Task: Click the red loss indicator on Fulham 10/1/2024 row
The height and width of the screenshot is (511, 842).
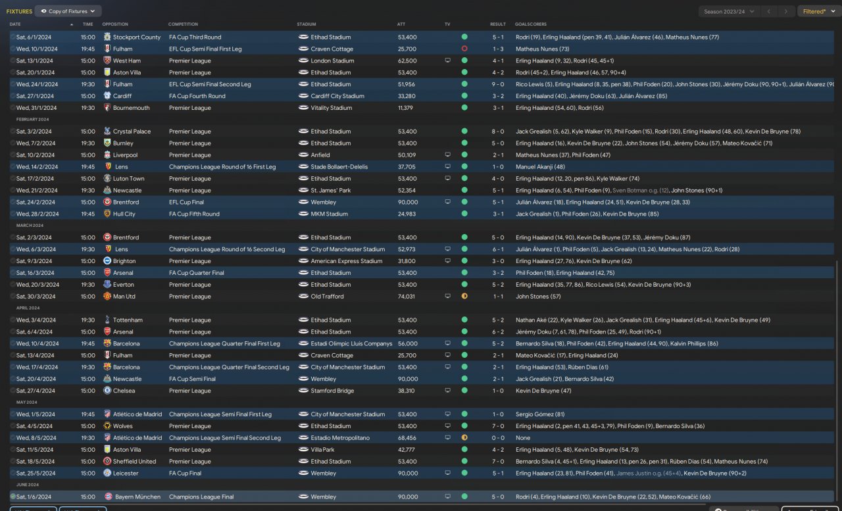Action: 464,49
